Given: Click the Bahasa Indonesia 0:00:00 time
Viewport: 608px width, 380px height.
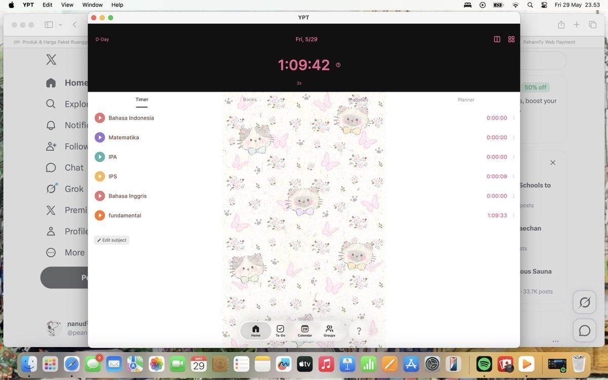Looking at the screenshot, I should (497, 118).
